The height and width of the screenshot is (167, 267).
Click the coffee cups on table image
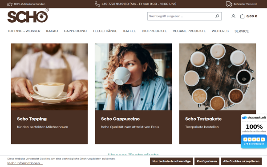click(x=218, y=77)
